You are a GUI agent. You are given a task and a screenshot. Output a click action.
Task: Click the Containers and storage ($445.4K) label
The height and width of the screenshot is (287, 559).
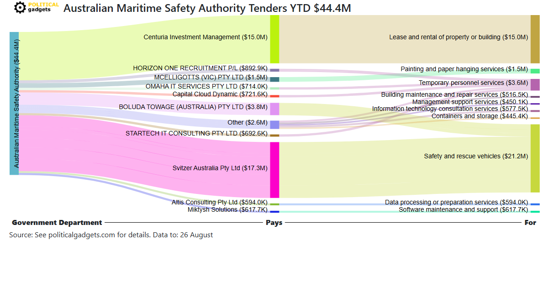(480, 116)
